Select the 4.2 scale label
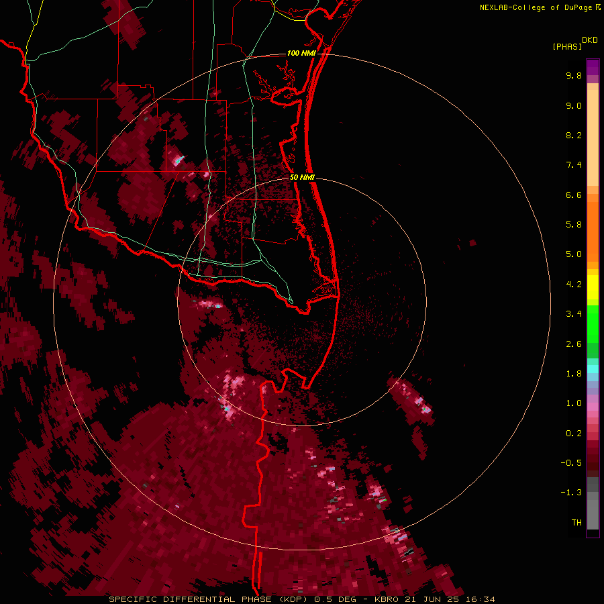The height and width of the screenshot is (604, 604). [574, 285]
